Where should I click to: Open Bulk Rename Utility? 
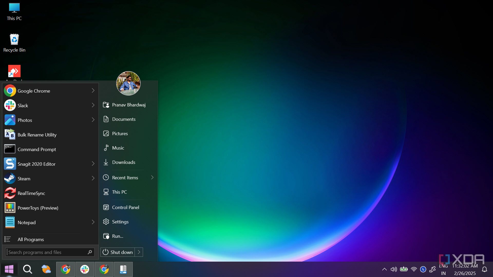point(37,135)
